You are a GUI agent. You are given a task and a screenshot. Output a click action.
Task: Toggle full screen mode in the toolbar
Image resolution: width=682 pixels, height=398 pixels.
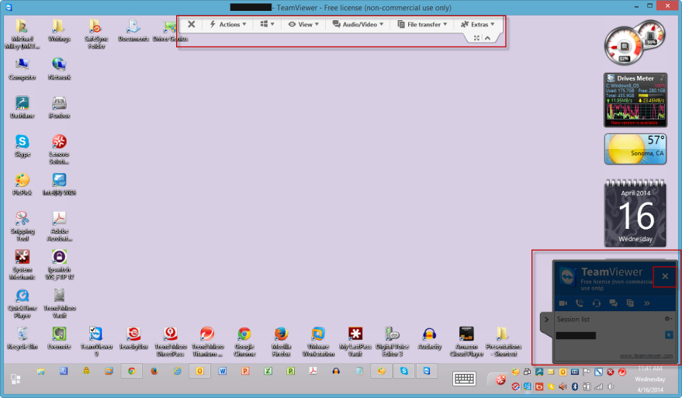476,38
